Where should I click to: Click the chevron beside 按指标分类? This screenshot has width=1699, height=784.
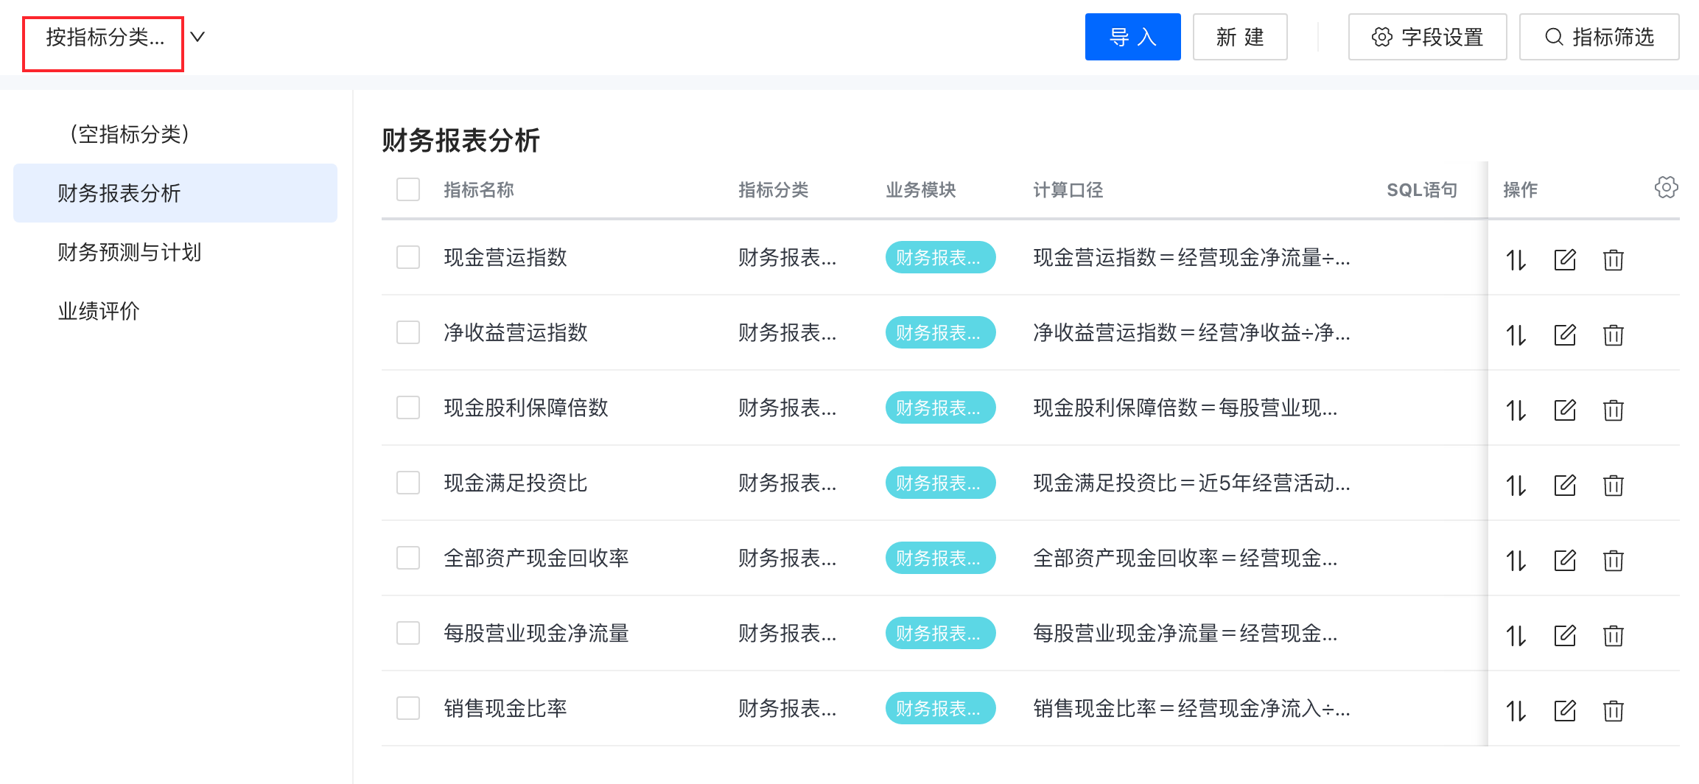(x=197, y=36)
